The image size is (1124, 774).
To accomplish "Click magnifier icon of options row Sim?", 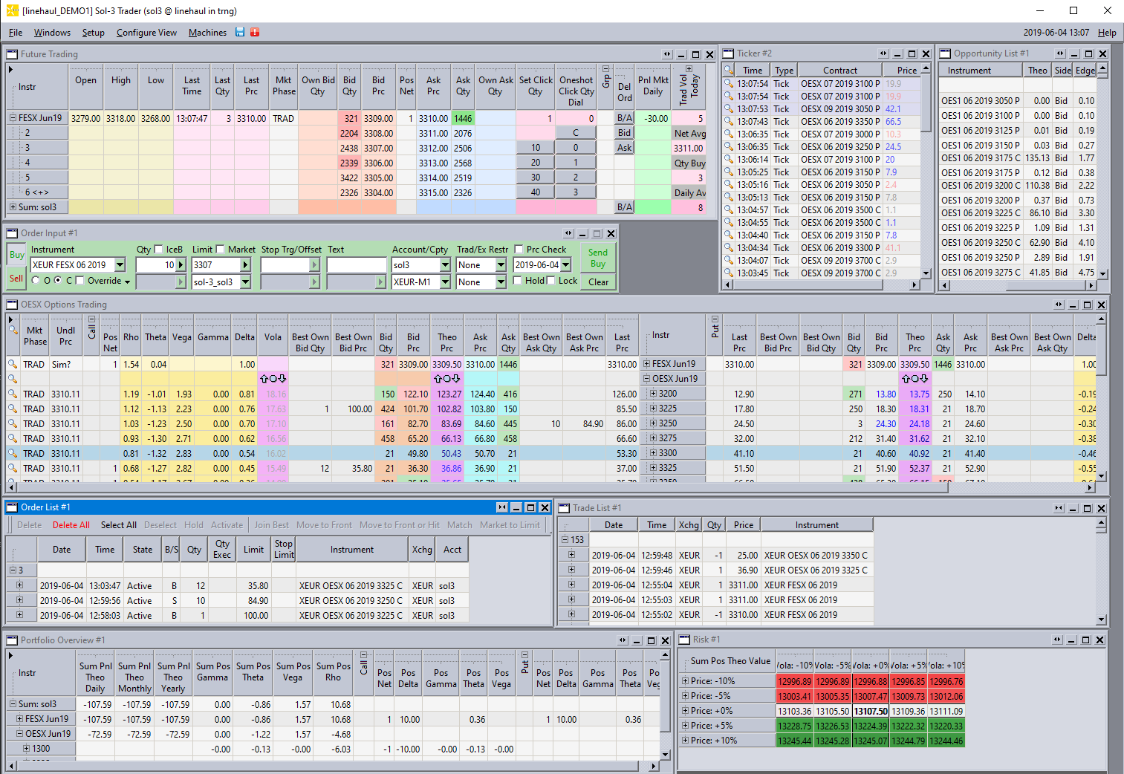I will point(13,365).
